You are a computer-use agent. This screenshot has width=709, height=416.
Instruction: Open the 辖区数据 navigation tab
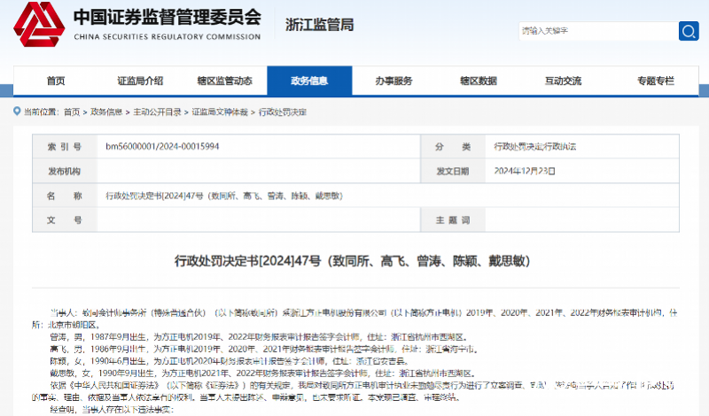click(x=478, y=81)
